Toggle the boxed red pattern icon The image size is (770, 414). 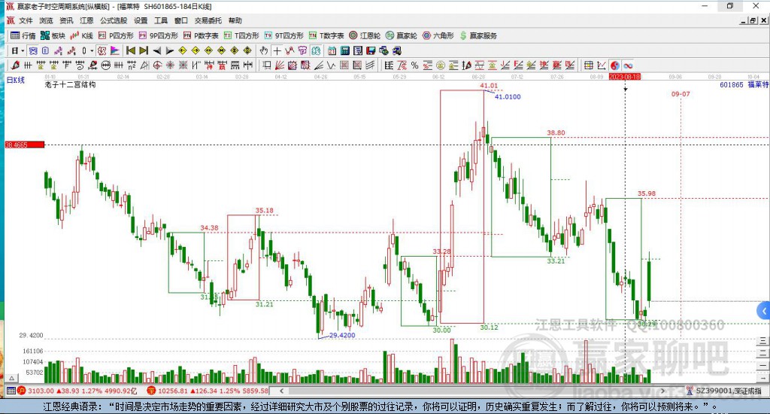coord(102,50)
